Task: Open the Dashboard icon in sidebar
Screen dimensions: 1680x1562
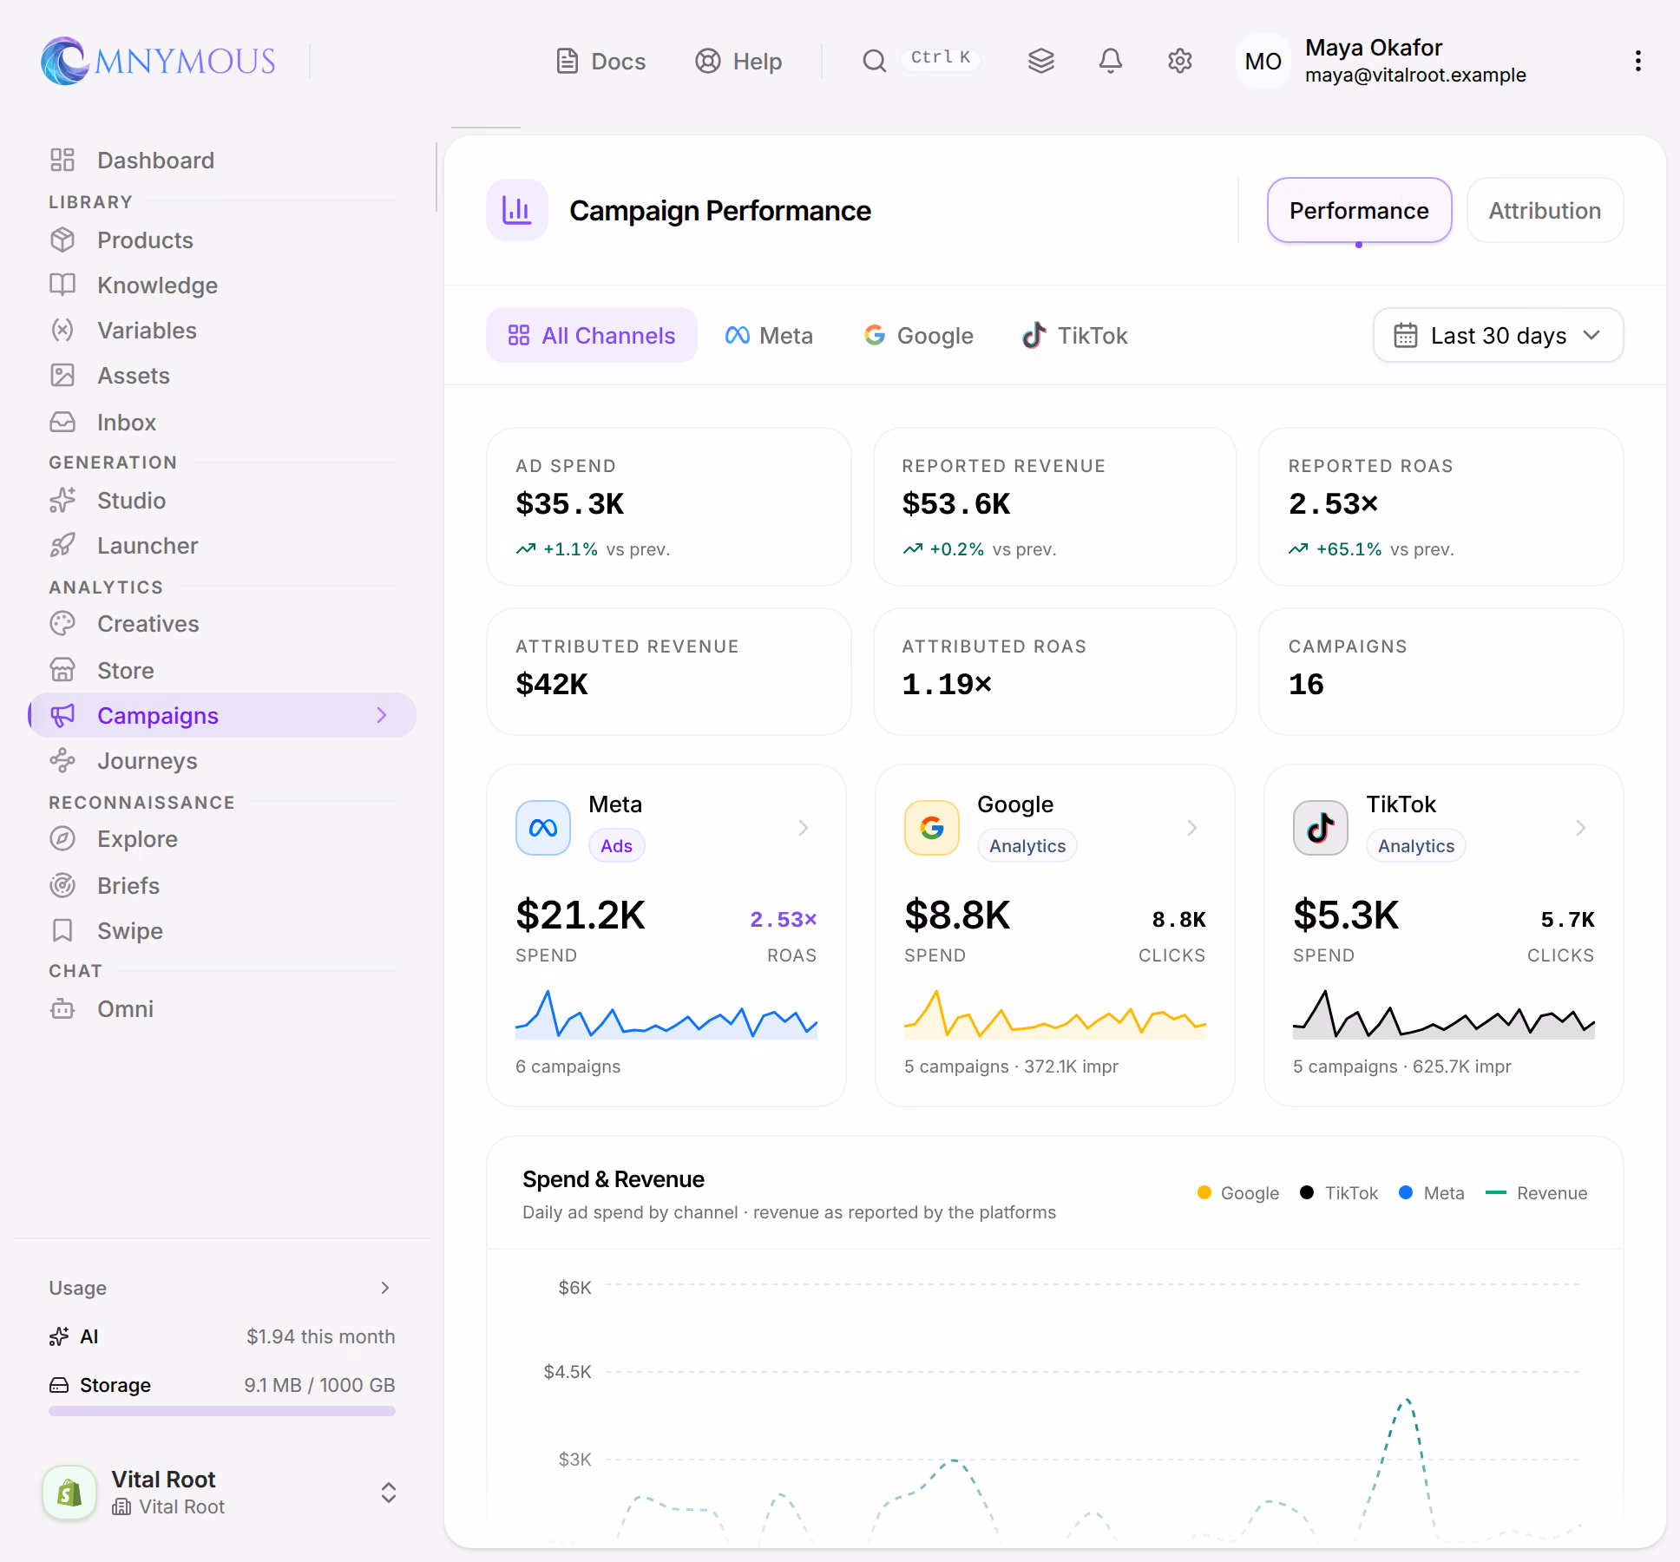Action: tap(62, 160)
